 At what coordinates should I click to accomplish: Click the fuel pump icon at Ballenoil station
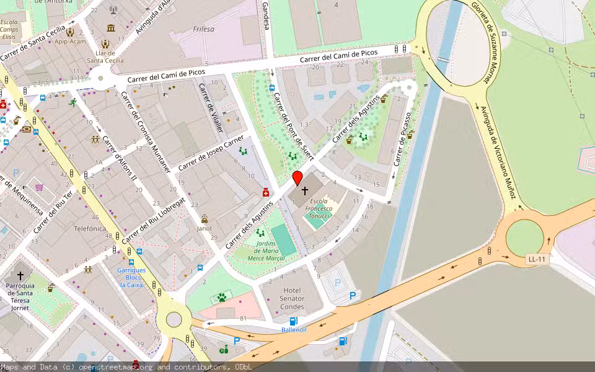(293, 321)
